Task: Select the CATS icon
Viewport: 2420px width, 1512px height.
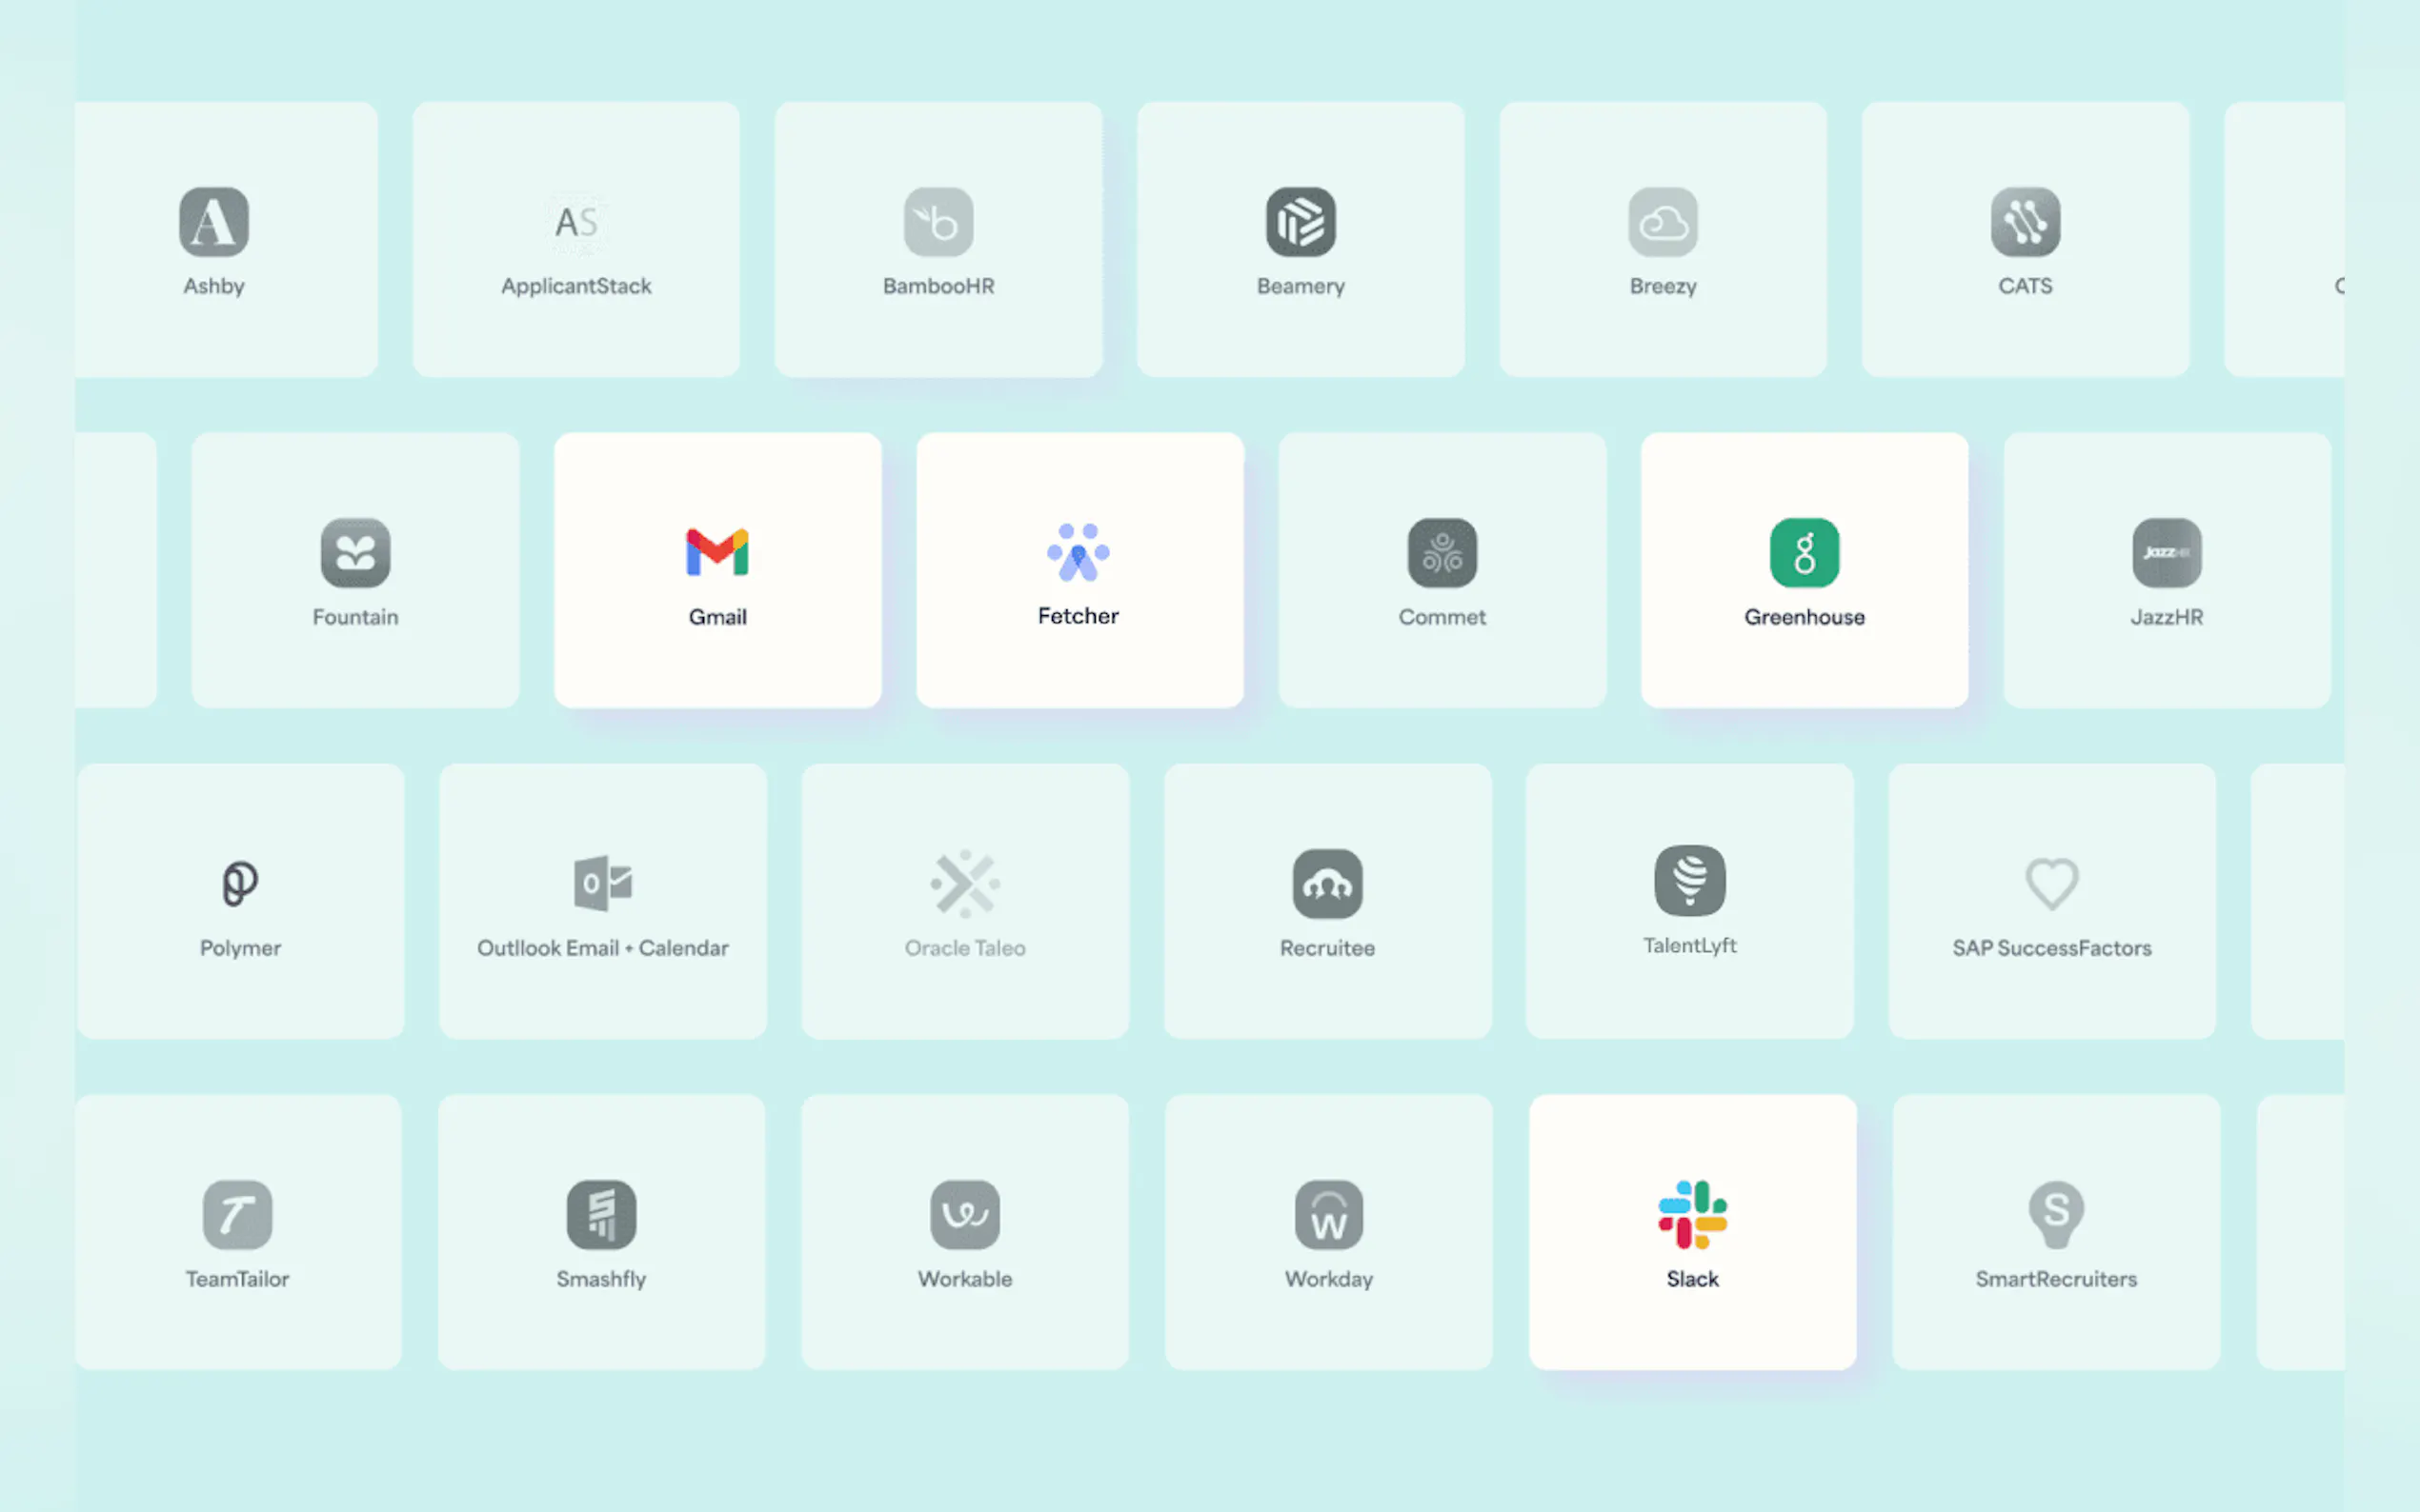Action: tap(2025, 222)
